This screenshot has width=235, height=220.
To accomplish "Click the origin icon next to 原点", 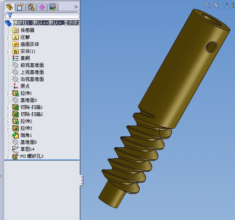I will point(15,86).
